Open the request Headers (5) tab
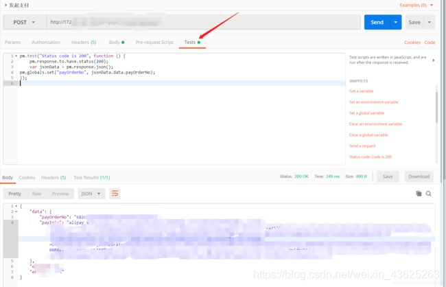Viewport: 446px width, 287px height. pyautogui.click(x=84, y=42)
